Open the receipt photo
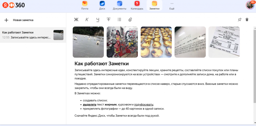 pos(224,42)
